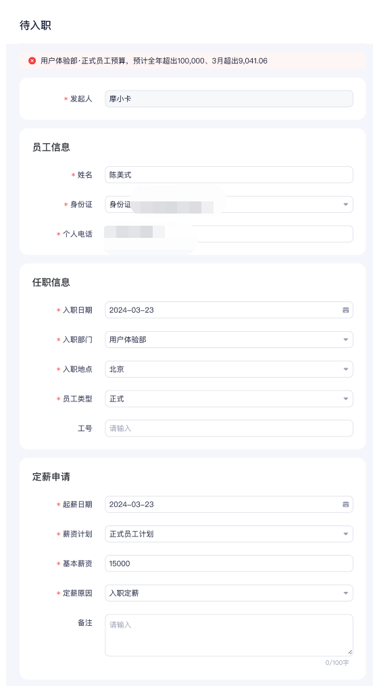This screenshot has height=692, width=373.
Task: Expand the 定薪原因 dropdown
Action: (x=228, y=593)
